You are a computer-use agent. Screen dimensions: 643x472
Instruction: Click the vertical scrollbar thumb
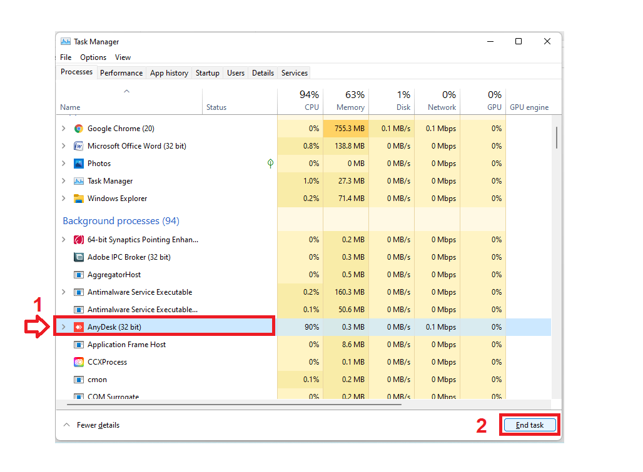[557, 137]
